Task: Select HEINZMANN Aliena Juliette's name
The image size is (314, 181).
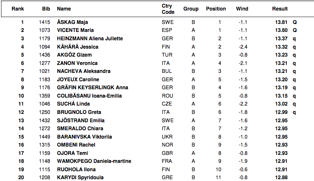Action: click(90, 38)
